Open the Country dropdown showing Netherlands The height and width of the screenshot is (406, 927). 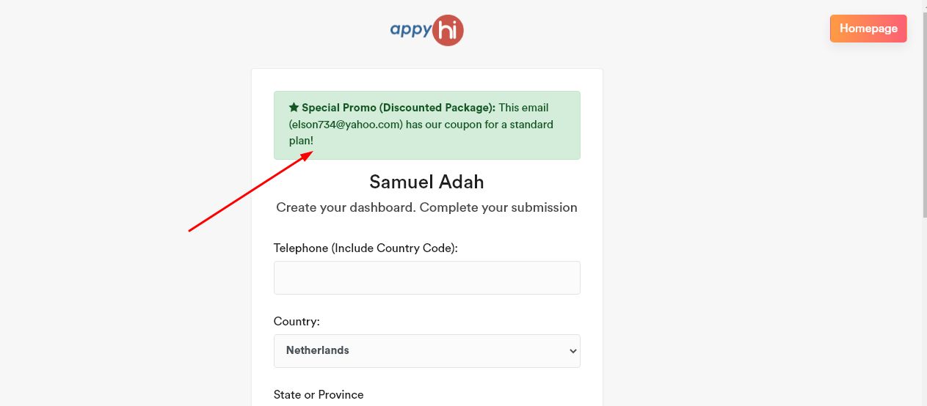[x=426, y=351]
